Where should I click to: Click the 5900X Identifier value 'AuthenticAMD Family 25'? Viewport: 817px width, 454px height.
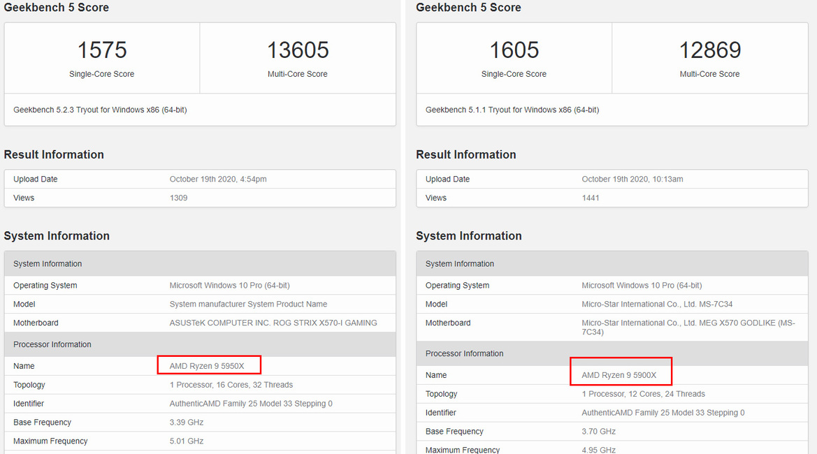663,413
